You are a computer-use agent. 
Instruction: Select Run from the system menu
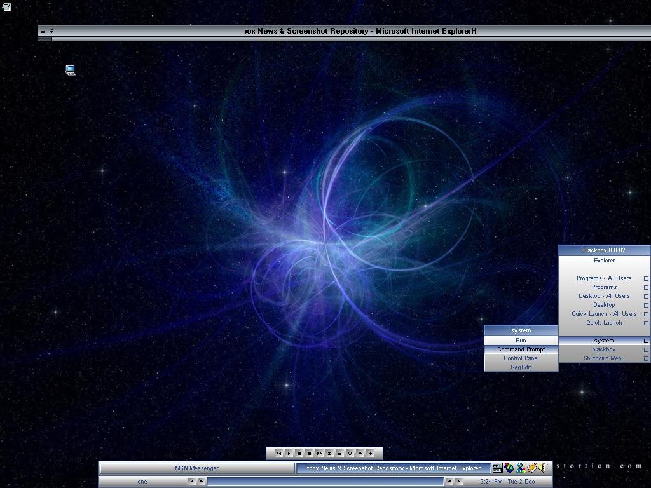point(521,341)
